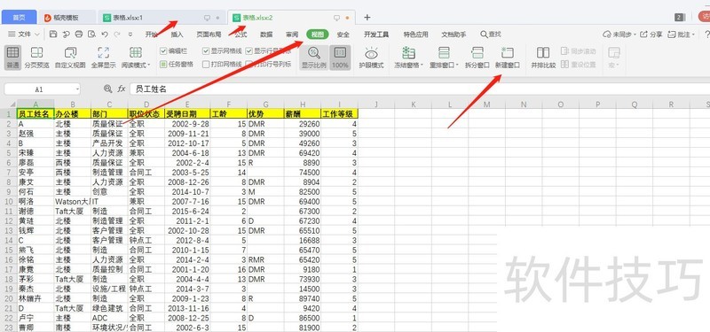Open the 公式 formulas ribbon tab
710x332 pixels.
241,35
